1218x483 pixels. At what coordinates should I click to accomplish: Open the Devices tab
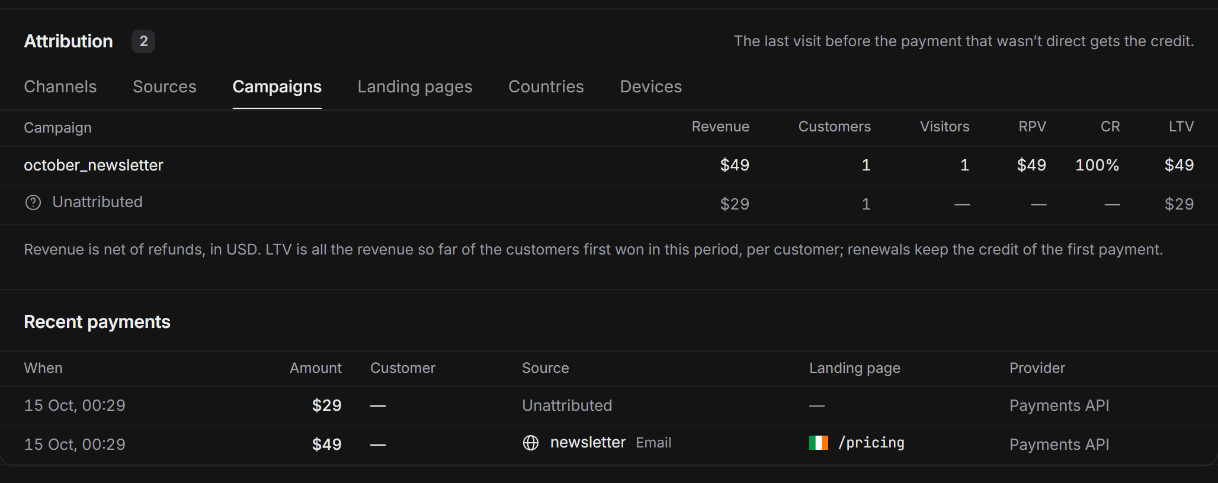651,87
